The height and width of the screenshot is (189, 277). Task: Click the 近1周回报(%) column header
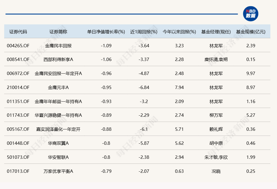tap(144, 32)
